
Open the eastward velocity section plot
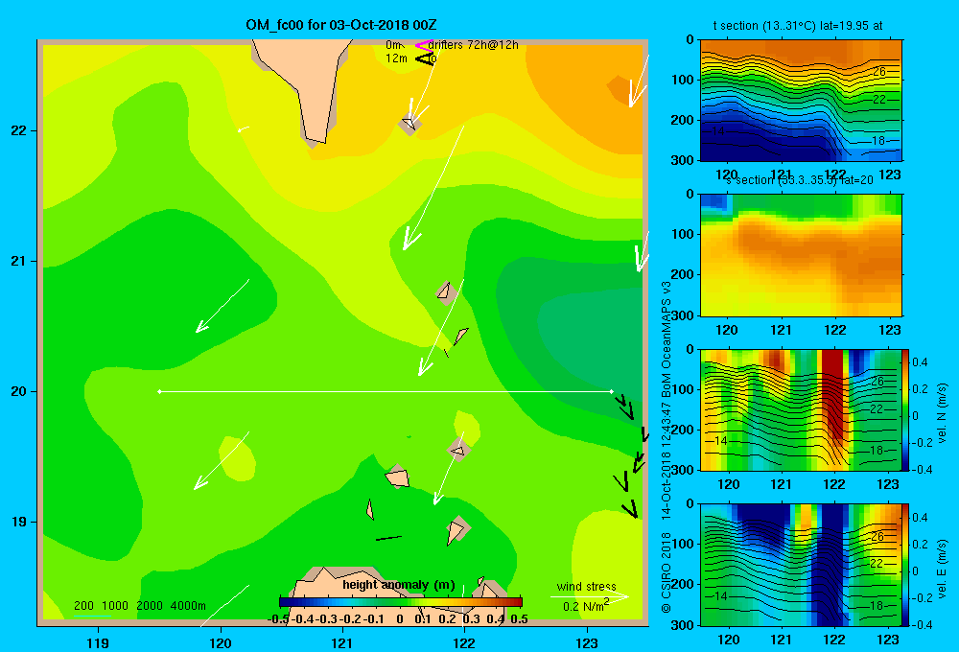(x=801, y=565)
